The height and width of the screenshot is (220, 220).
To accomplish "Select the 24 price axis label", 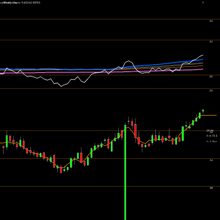I will [x=211, y=91].
